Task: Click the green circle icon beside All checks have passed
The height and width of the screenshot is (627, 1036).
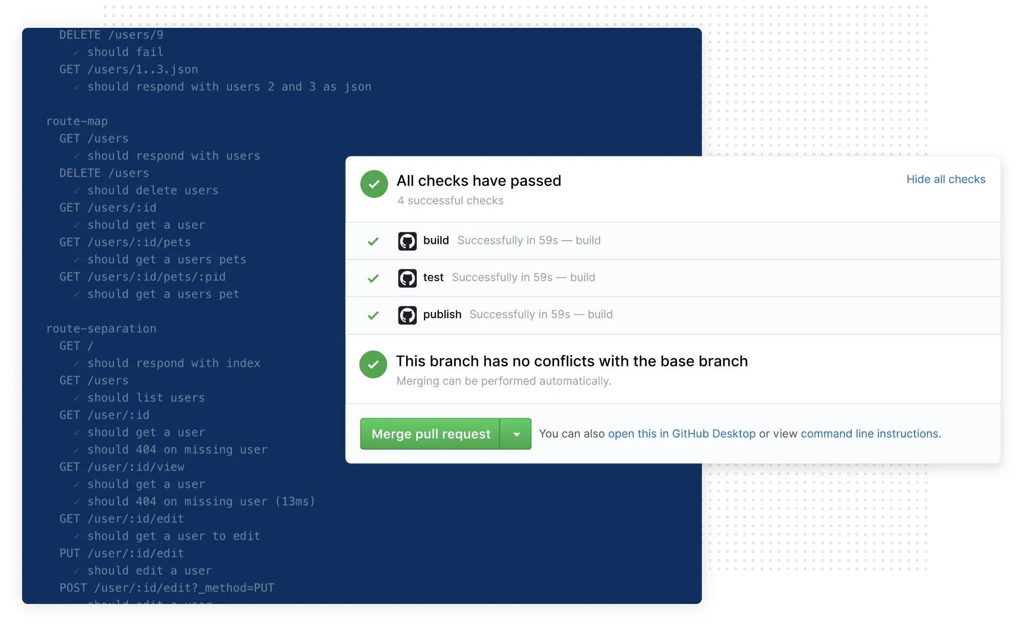Action: [x=374, y=184]
